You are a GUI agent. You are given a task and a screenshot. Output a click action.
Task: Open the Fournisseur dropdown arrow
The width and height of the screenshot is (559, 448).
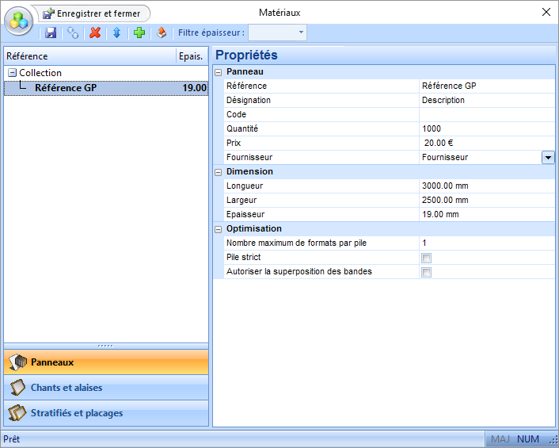point(548,157)
